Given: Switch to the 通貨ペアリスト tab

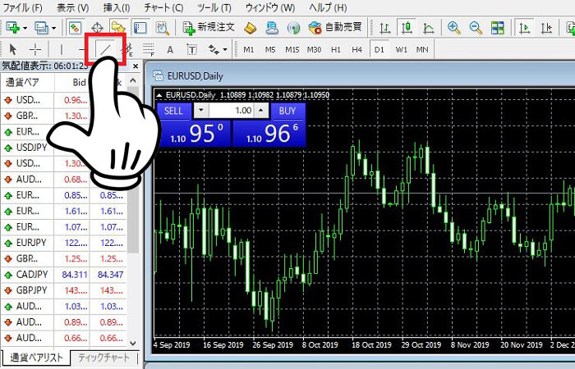Looking at the screenshot, I should point(36,358).
